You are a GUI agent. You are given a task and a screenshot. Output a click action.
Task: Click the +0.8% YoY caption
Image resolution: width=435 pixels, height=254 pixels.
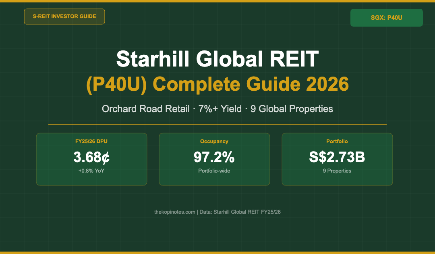(91, 171)
